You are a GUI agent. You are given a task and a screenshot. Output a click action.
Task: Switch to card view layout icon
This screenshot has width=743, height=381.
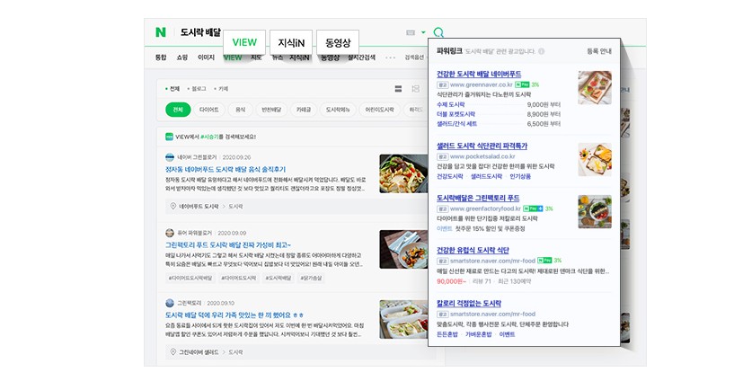[416, 89]
